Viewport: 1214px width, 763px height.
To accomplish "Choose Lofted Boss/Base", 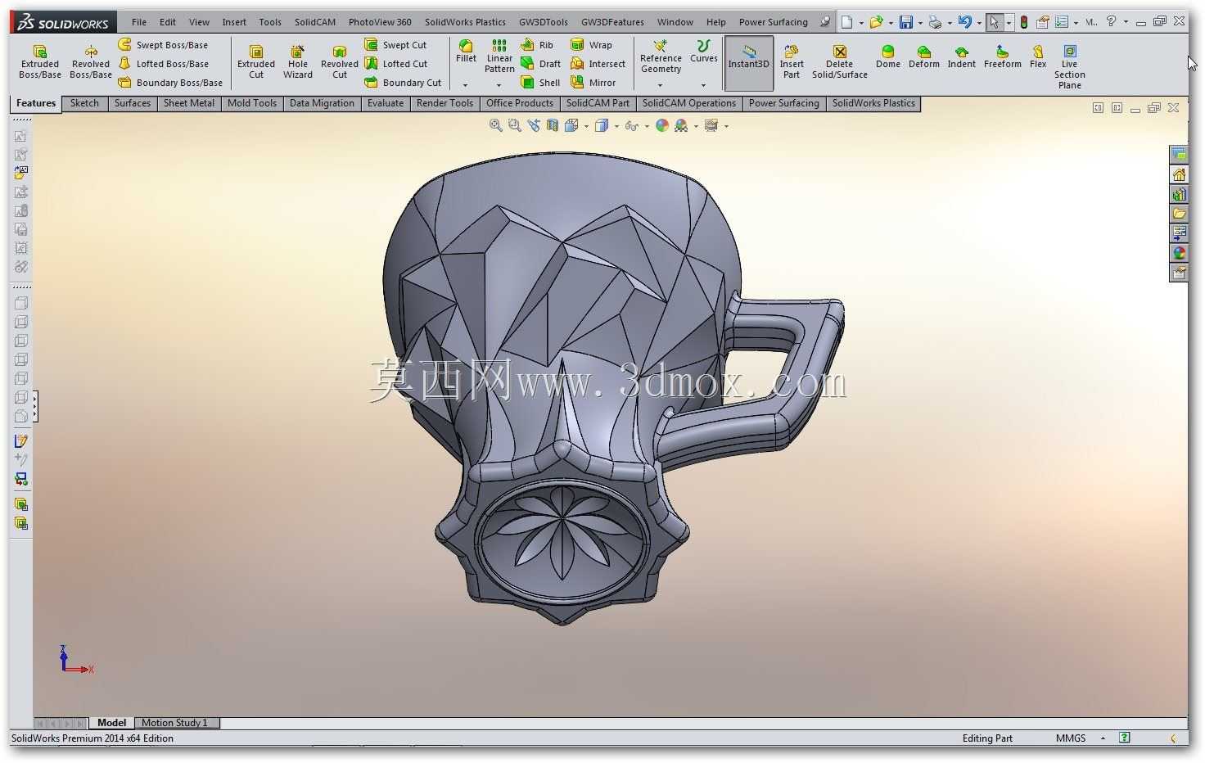I will click(x=163, y=64).
